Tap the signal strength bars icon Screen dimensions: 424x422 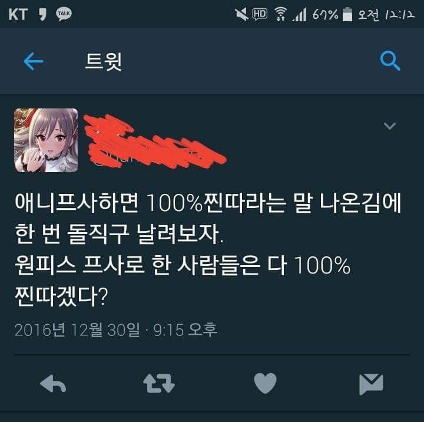[300, 14]
